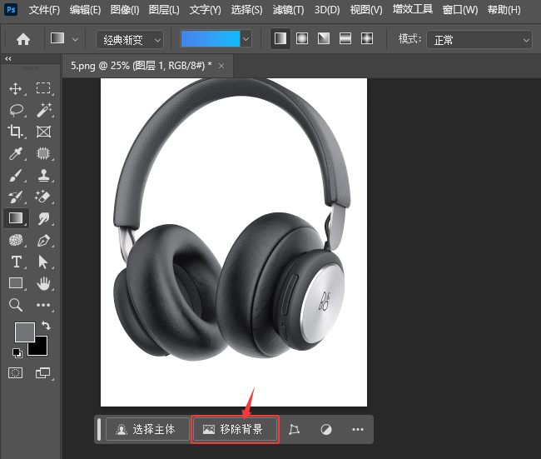This screenshot has height=459, width=541.
Task: Select the Rectangular Marquee tool
Action: coord(43,88)
